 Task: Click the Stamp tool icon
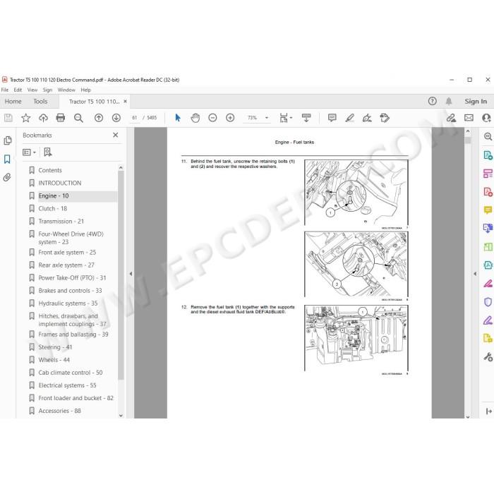coord(385,118)
